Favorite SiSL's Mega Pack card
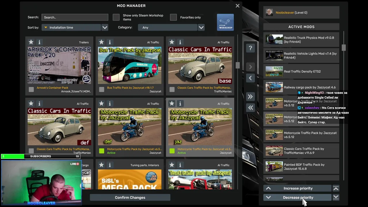Viewport: 368px width, 207px height. click(101, 165)
